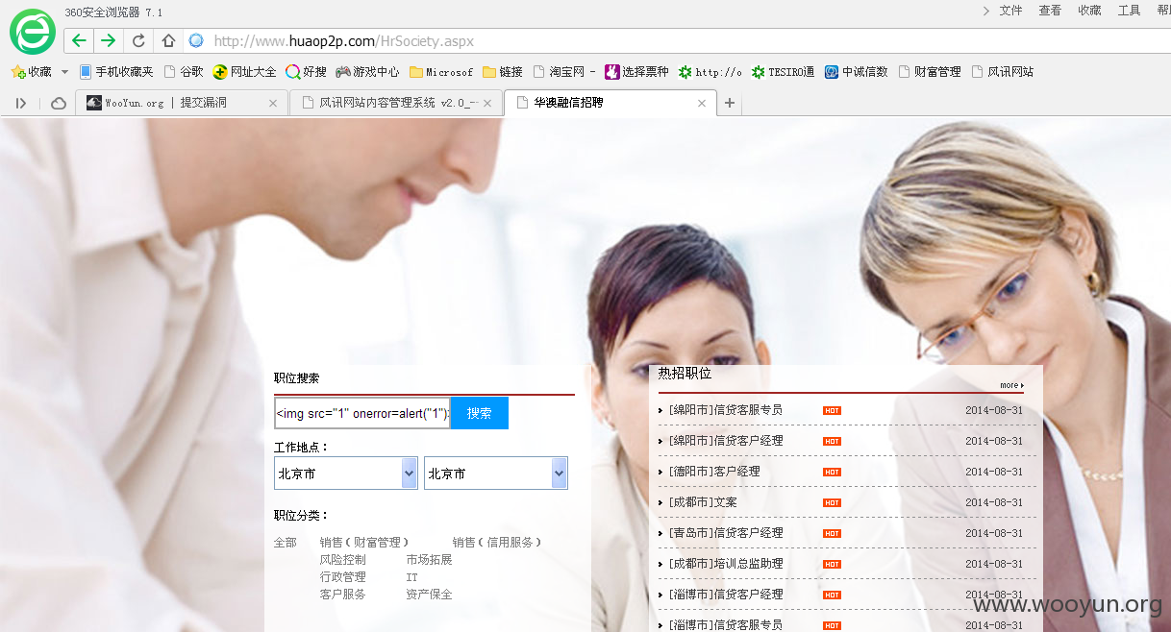Open the 工具 menu
Image resolution: width=1171 pixels, height=632 pixels.
coord(1129,11)
